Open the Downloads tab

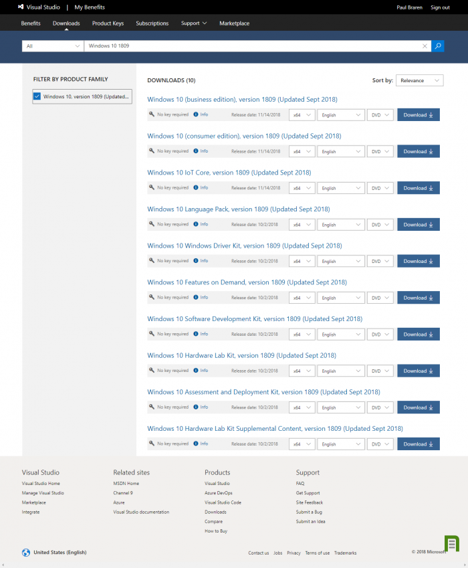coord(66,23)
